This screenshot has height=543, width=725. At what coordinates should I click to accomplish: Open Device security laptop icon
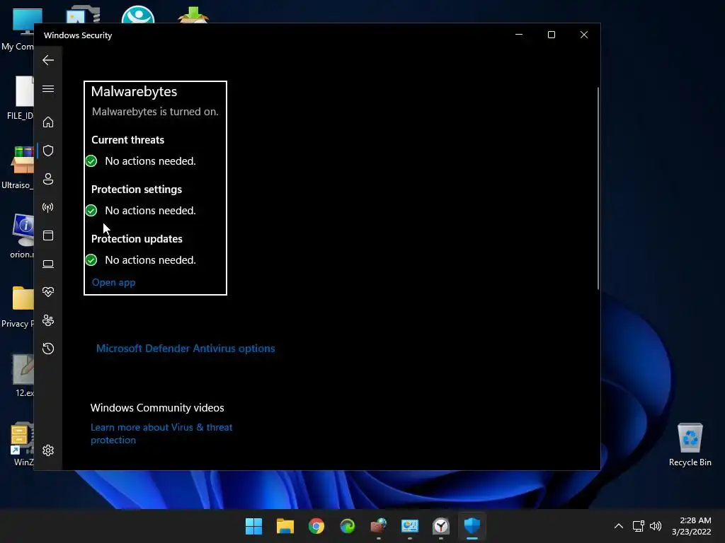(x=48, y=264)
